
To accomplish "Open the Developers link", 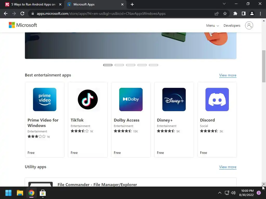I will (232, 26).
